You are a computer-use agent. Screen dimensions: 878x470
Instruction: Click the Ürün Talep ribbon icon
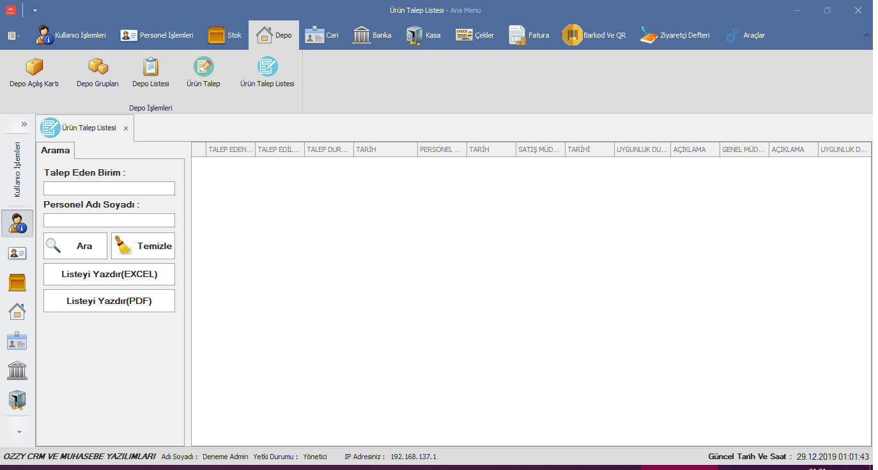coord(203,72)
